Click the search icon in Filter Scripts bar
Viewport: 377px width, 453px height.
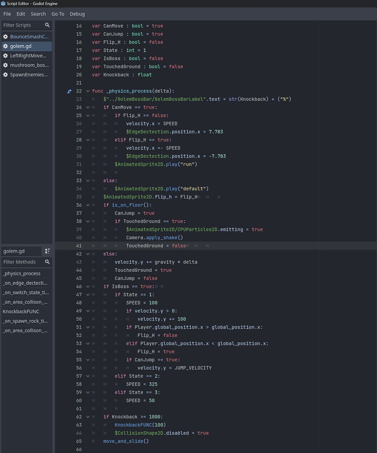(x=47, y=25)
